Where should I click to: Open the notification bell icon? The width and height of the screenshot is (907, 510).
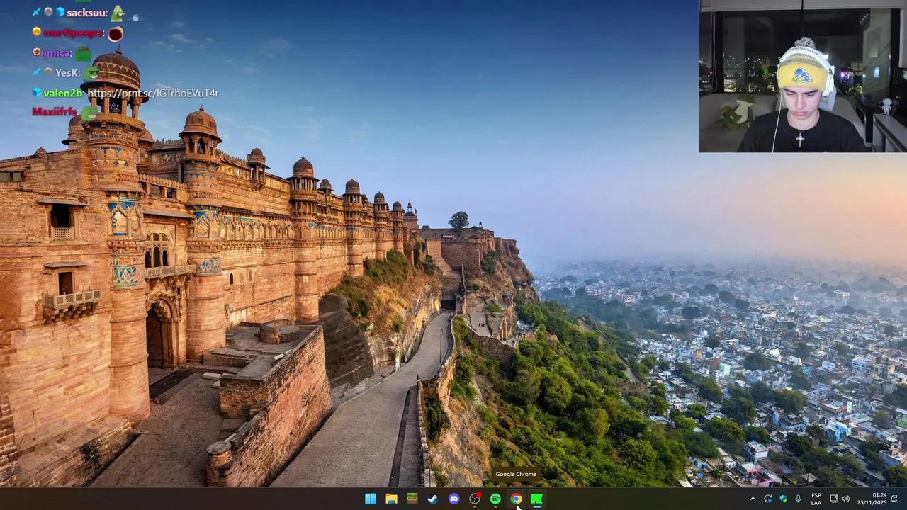click(894, 499)
